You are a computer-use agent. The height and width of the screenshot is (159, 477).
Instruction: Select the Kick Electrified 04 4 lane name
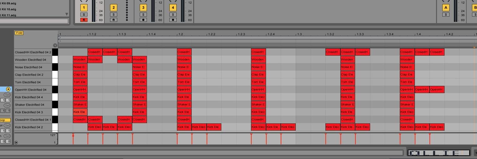pos(29,97)
